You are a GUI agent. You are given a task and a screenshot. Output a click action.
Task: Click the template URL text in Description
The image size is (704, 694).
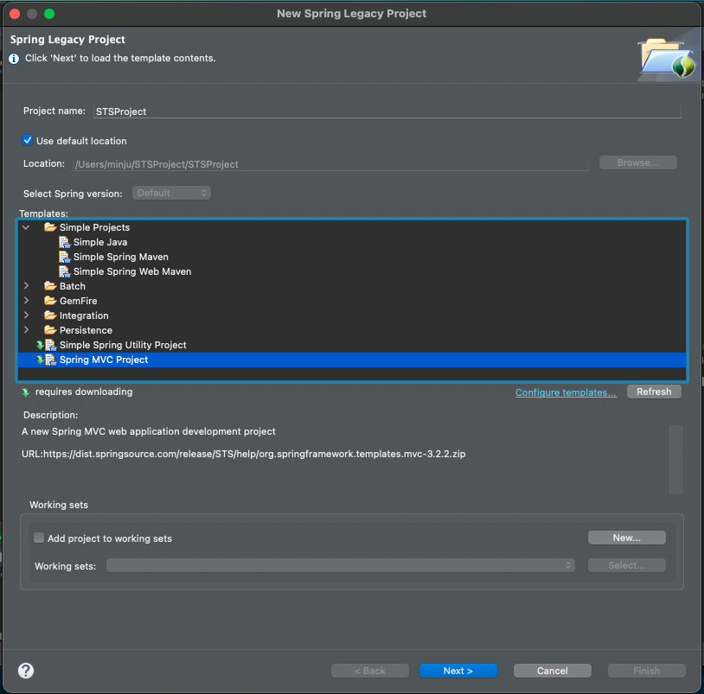click(x=243, y=454)
